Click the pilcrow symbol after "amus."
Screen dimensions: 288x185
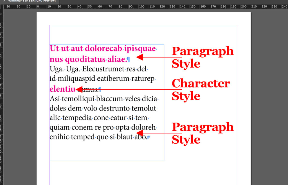pyautogui.click(x=100, y=89)
